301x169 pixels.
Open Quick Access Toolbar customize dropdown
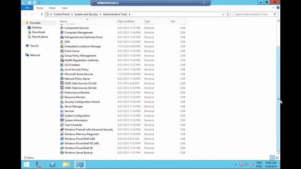[39, 3]
